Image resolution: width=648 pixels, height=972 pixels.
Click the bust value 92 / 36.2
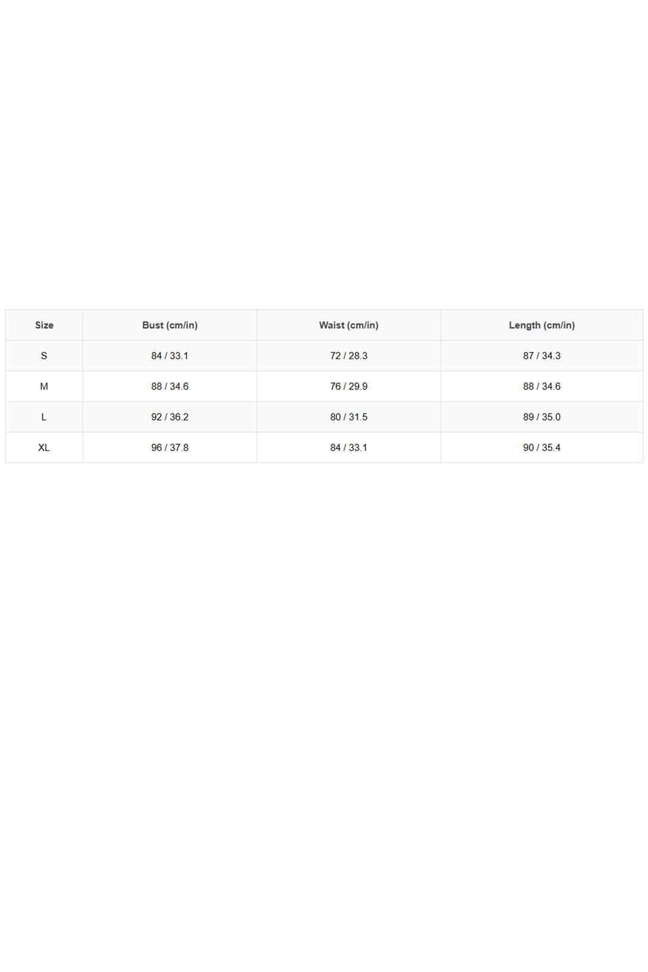tap(170, 417)
